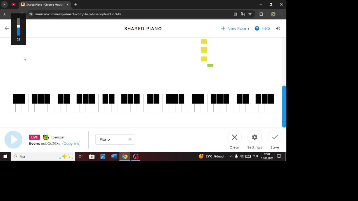Click the weather widget 35°C Güneşli
The width and height of the screenshot is (358, 201).
coord(212,156)
